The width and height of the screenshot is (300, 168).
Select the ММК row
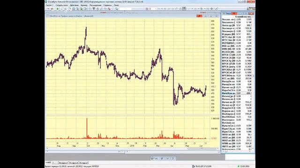pos(237,49)
